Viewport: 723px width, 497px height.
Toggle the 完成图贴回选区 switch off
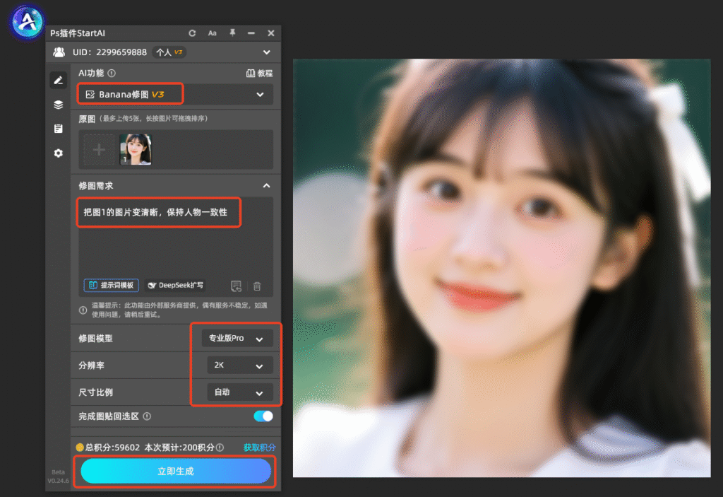pyautogui.click(x=263, y=416)
